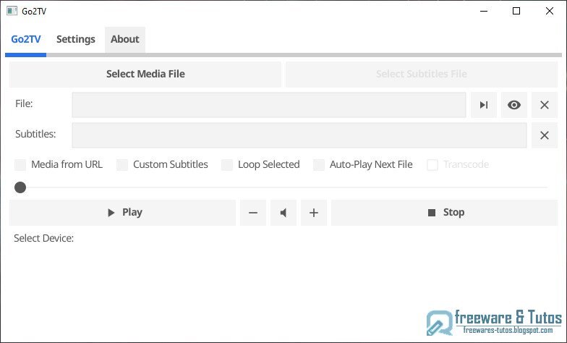This screenshot has width=567, height=343.
Task: Tick the Custom Subtitles checkbox
Action: (x=123, y=165)
